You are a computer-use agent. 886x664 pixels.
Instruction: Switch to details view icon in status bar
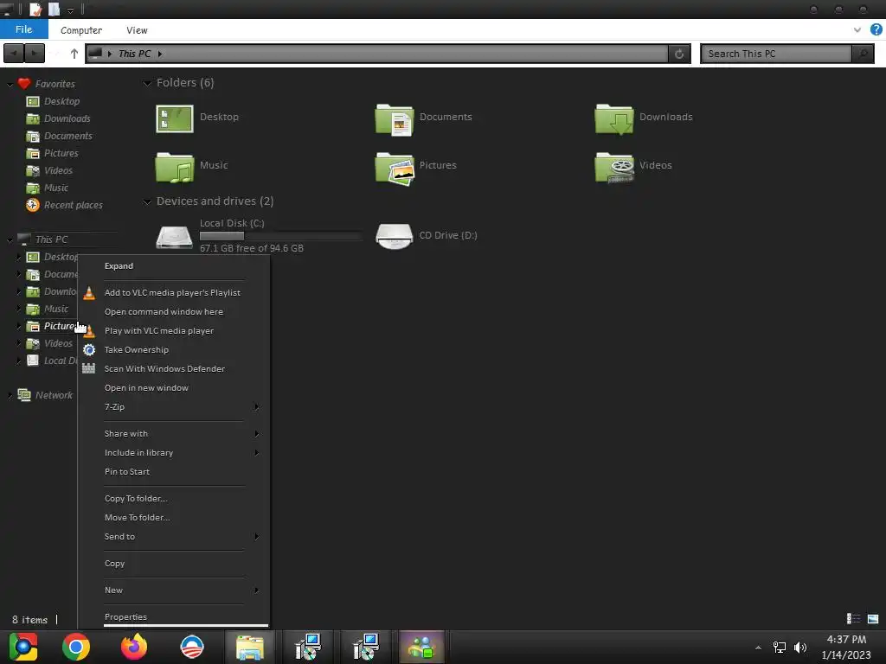[x=853, y=619]
